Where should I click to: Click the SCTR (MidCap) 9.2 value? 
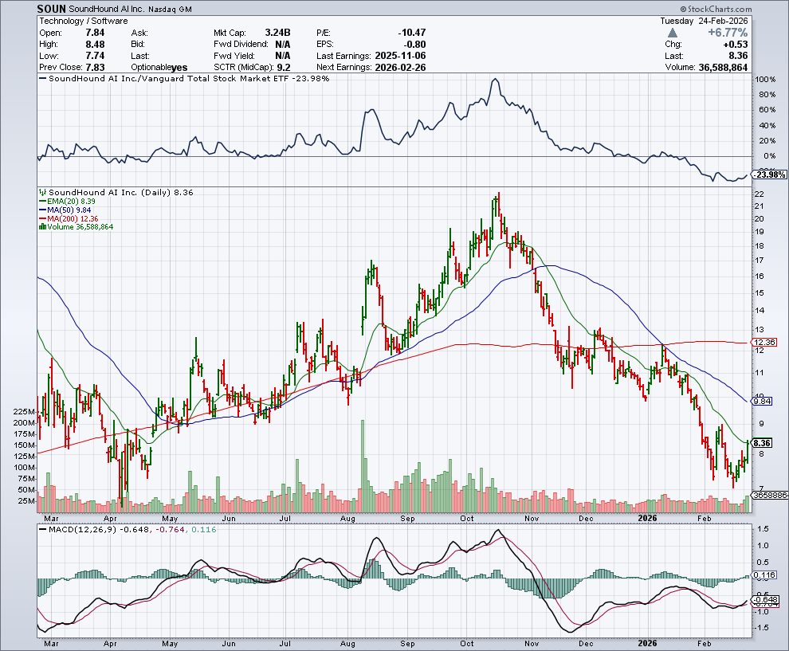(283, 67)
